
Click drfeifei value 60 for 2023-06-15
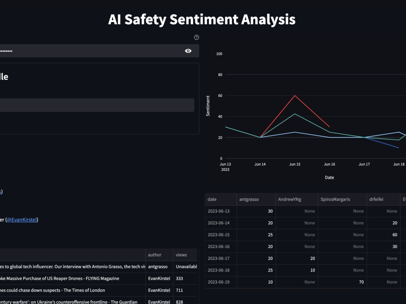click(x=384, y=235)
